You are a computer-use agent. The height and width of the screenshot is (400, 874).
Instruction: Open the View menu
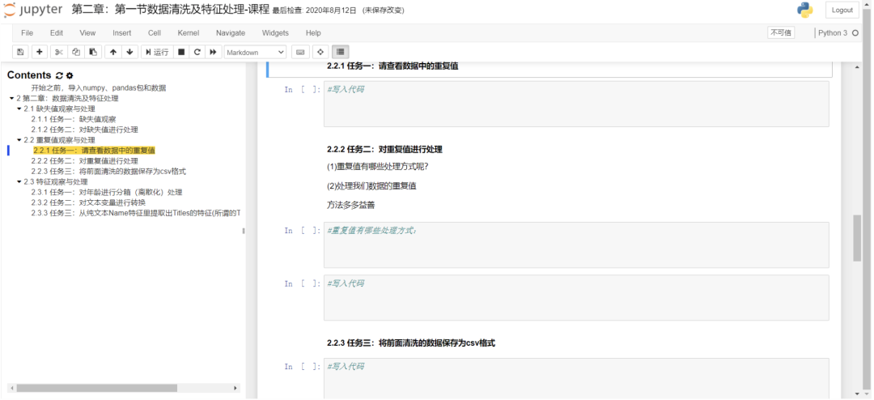click(x=87, y=33)
